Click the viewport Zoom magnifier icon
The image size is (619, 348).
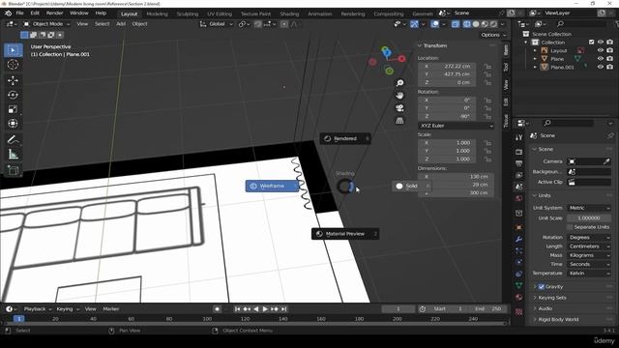[x=399, y=83]
